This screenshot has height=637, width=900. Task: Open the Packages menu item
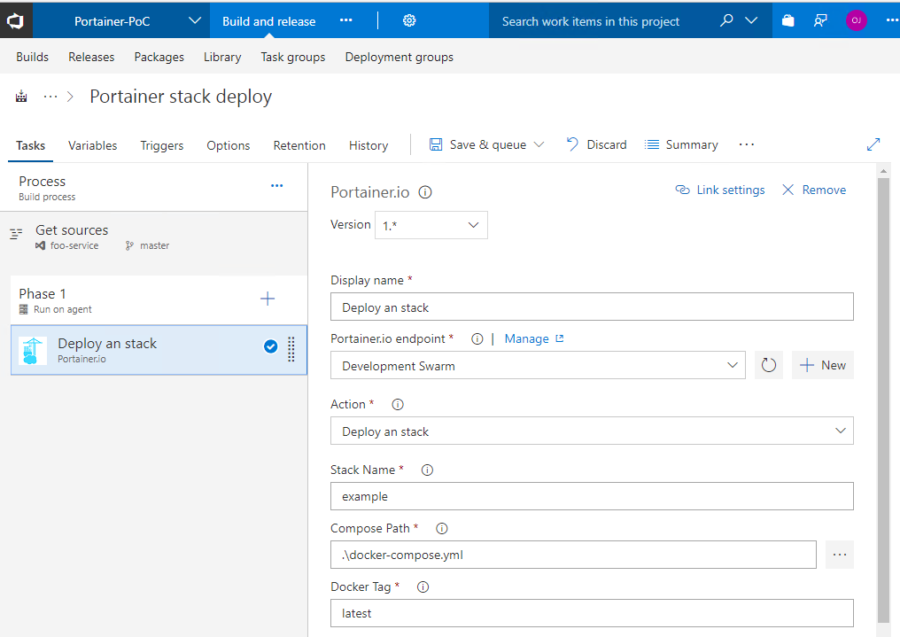click(159, 57)
